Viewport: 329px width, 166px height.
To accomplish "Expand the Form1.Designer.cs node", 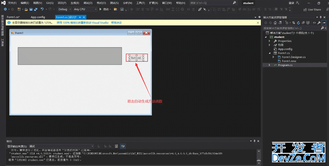I will pyautogui.click(x=273, y=57).
